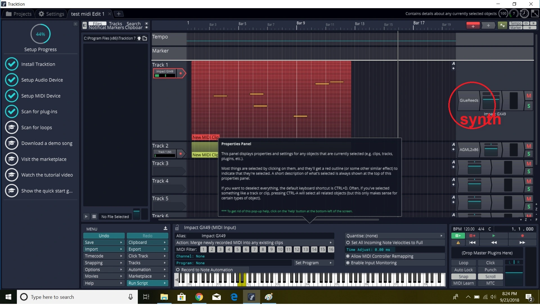Click the return-to-start transport icon

click(x=472, y=243)
